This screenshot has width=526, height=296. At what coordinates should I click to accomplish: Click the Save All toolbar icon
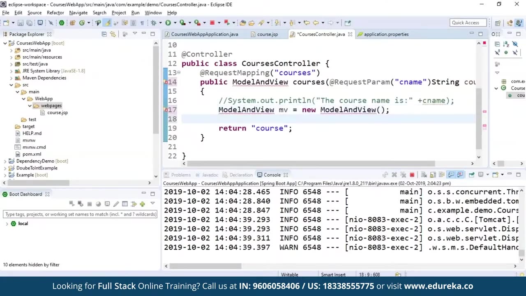pyautogui.click(x=30, y=23)
